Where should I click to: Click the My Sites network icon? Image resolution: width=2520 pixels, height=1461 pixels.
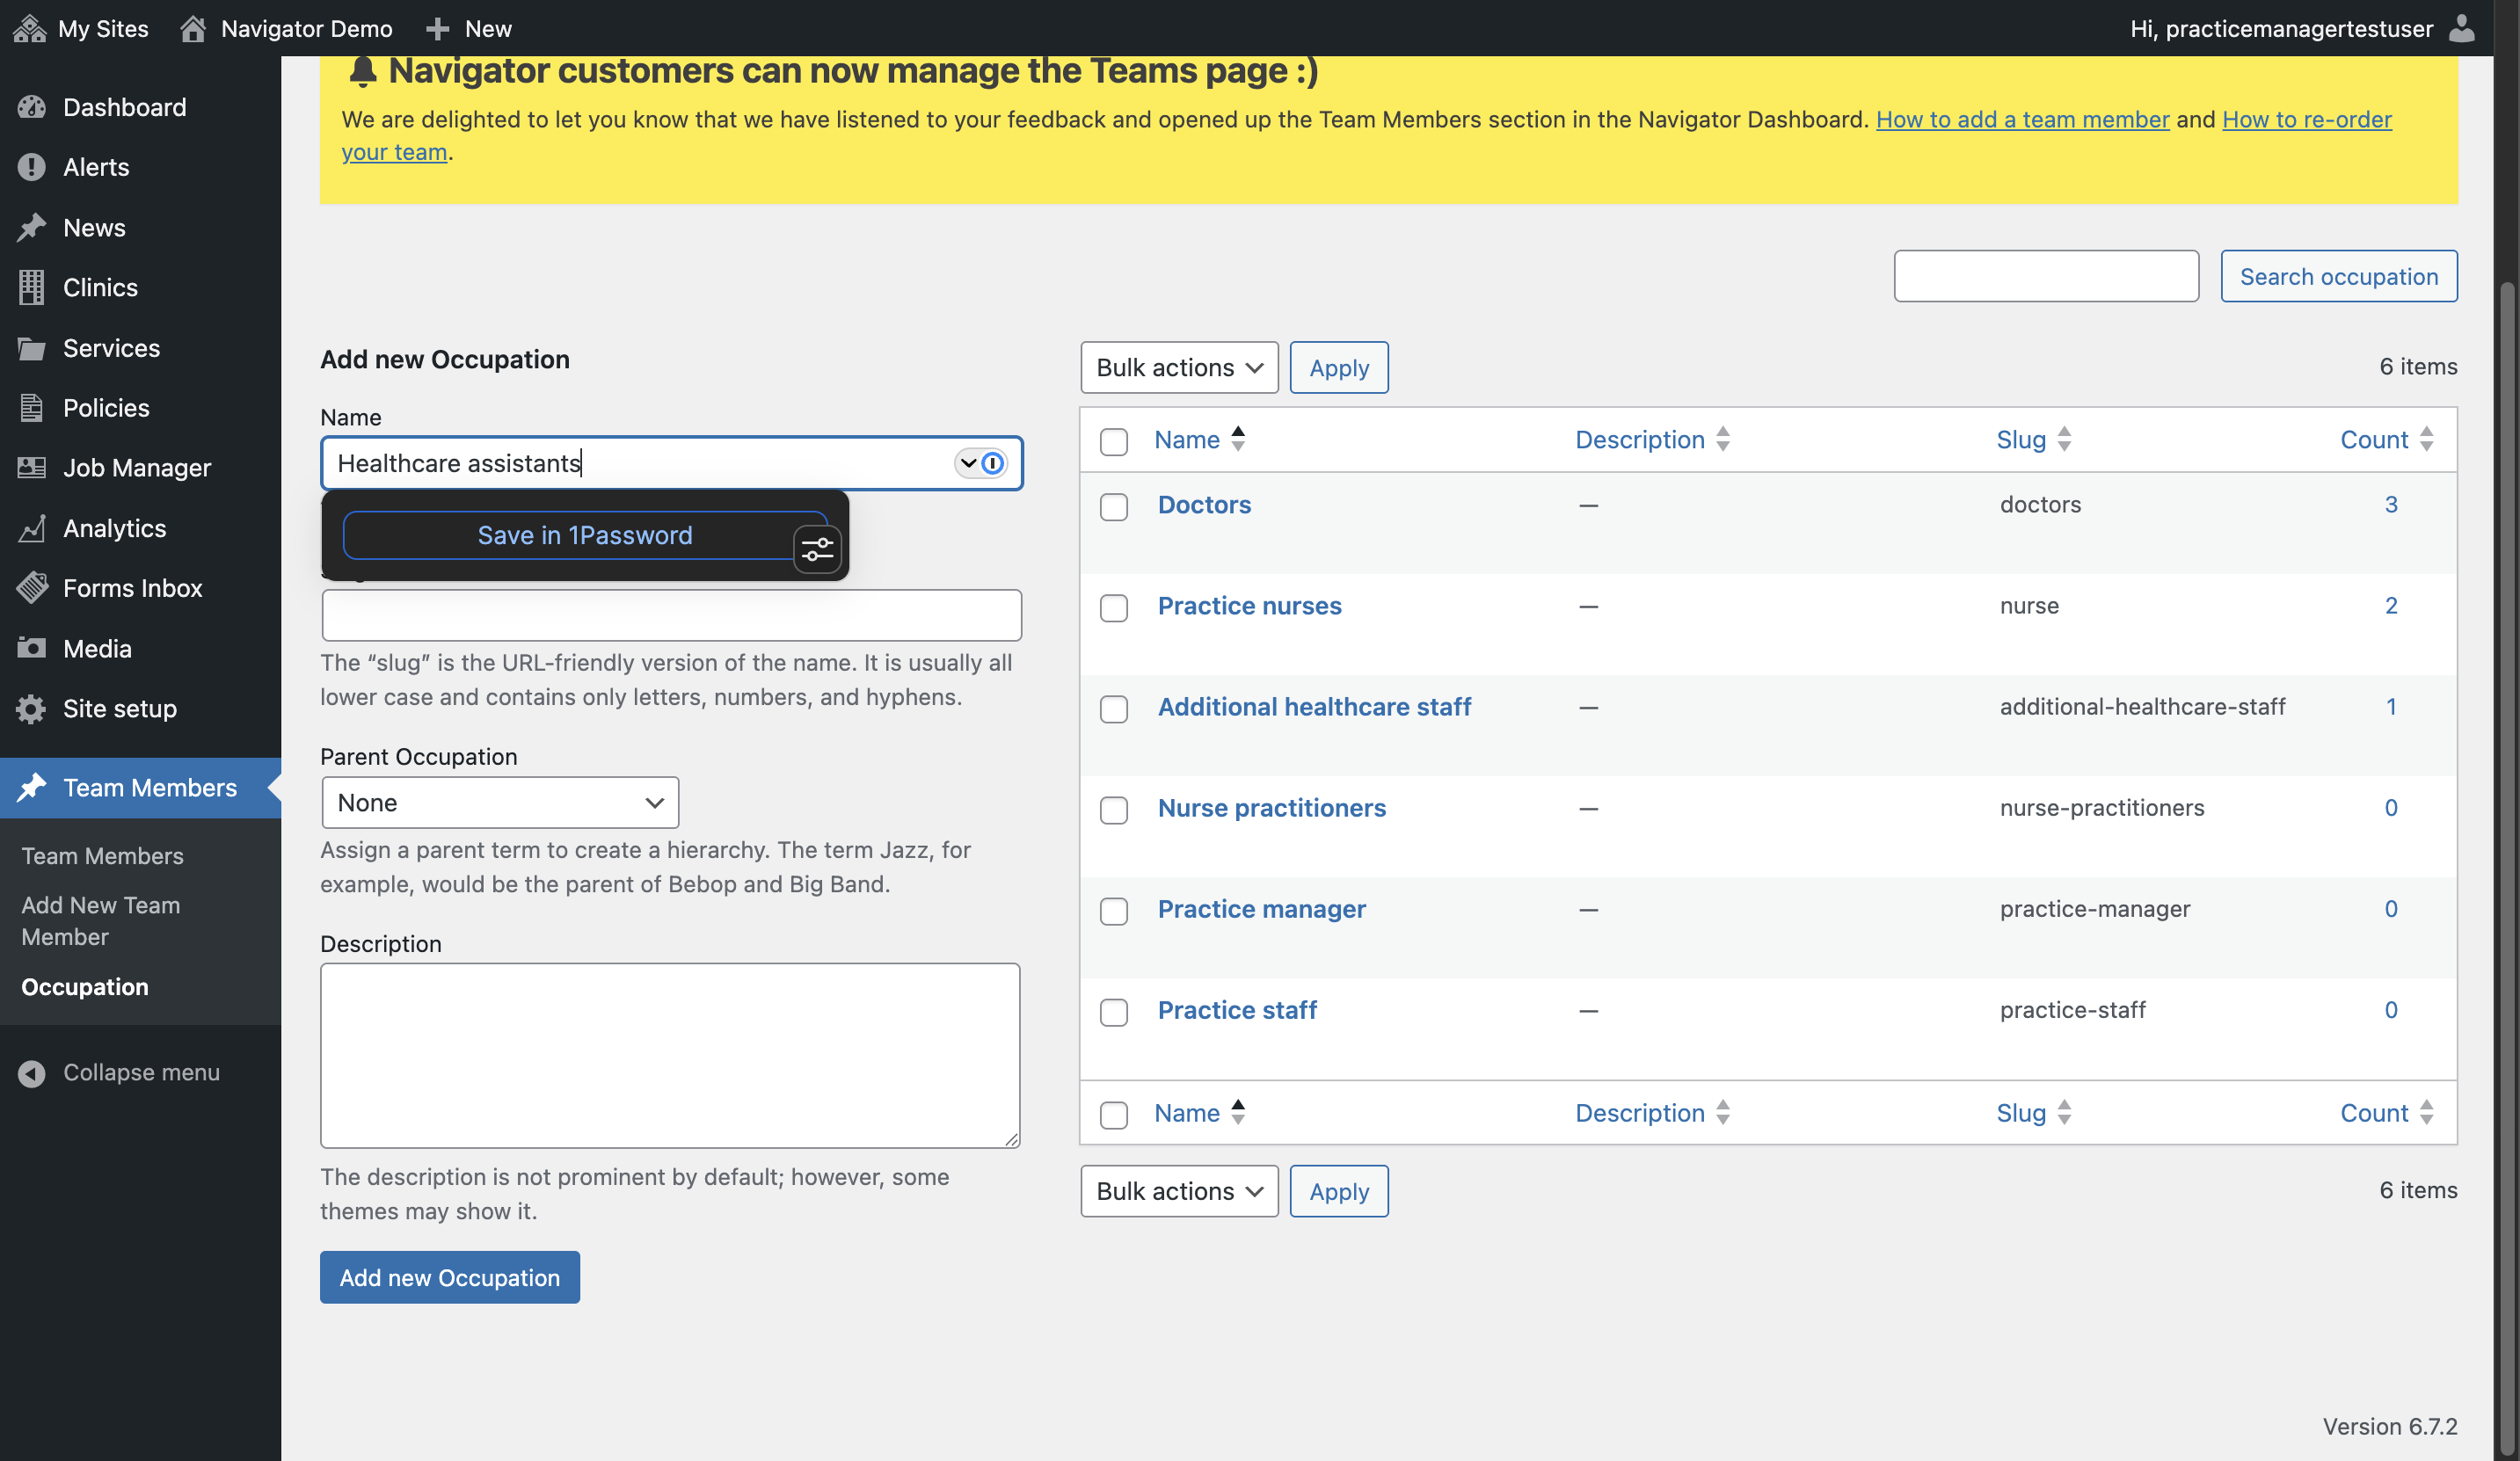pyautogui.click(x=30, y=28)
